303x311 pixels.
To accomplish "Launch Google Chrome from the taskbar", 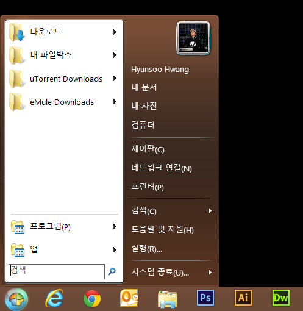I will (92, 299).
